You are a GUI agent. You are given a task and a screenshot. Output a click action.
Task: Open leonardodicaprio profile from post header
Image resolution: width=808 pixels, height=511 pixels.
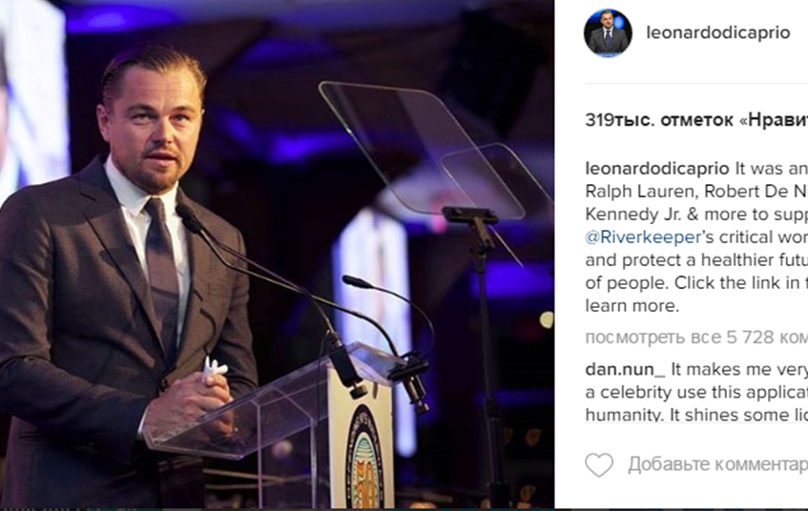717,32
